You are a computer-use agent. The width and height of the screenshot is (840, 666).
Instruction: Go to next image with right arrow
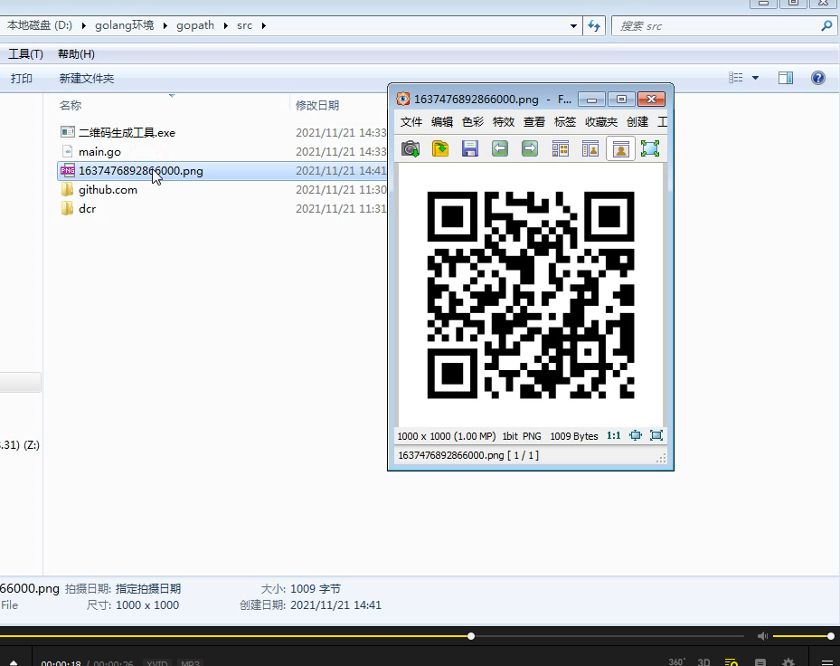[x=530, y=148]
